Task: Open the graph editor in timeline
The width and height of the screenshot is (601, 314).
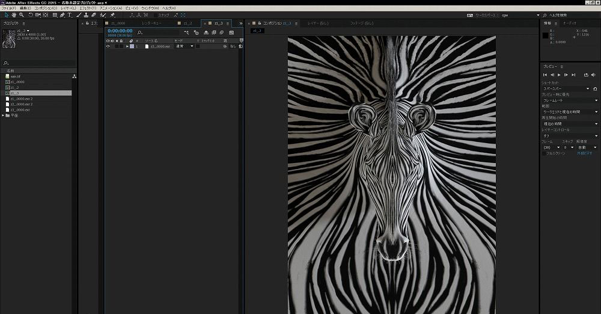Action: point(231,32)
